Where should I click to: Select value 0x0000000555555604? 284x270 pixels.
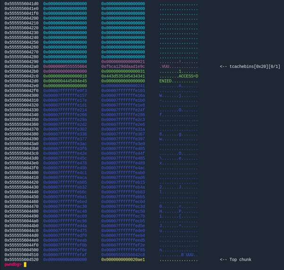pos(65,66)
